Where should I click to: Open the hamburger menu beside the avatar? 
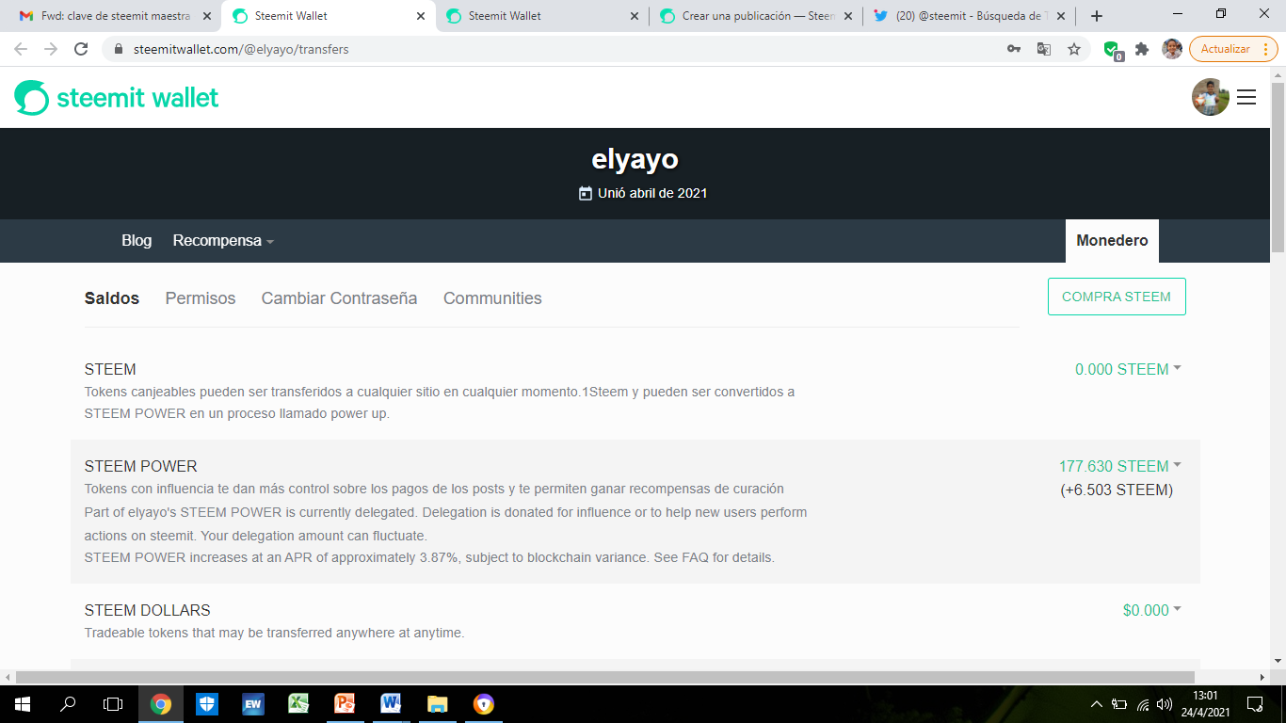point(1246,97)
